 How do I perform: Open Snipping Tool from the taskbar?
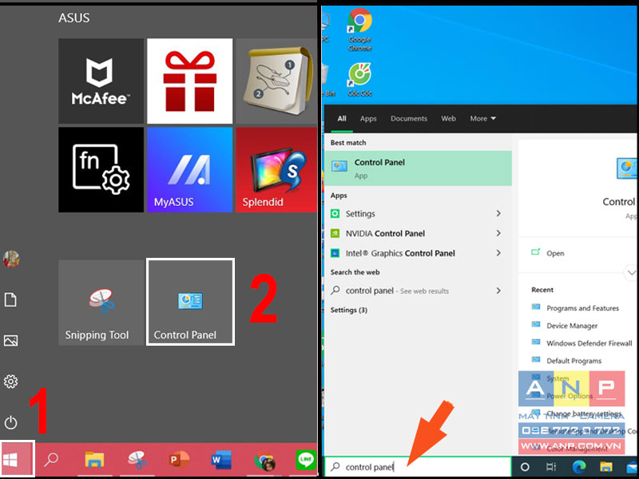[x=137, y=460]
